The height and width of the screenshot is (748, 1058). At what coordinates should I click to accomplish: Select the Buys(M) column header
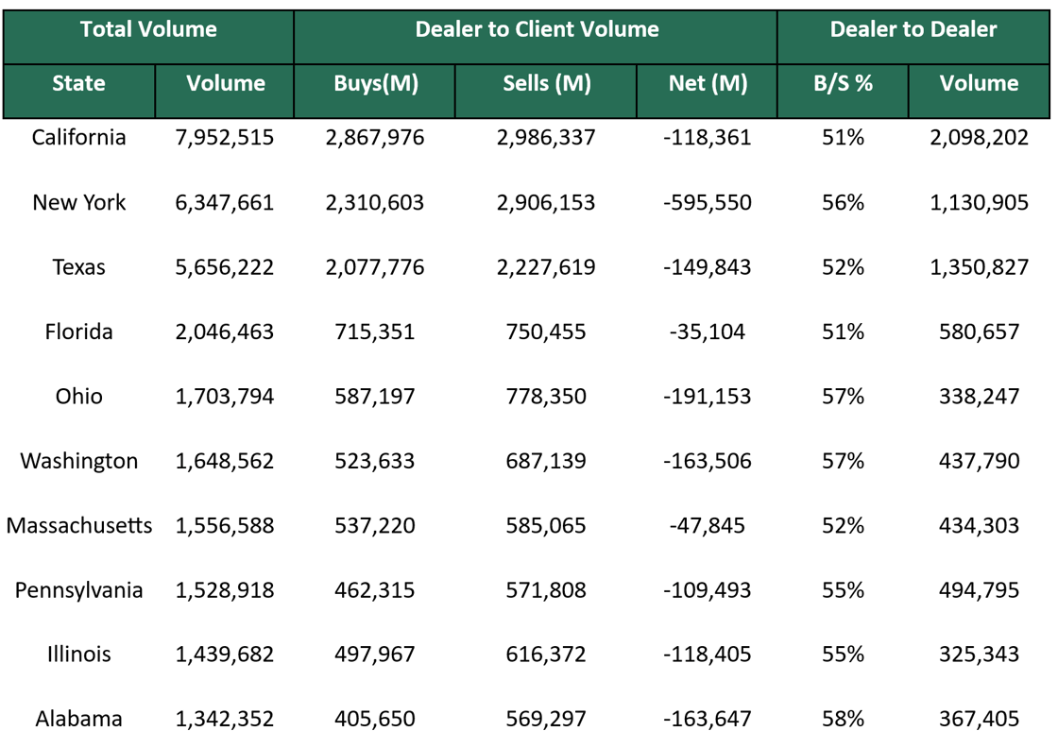(375, 91)
